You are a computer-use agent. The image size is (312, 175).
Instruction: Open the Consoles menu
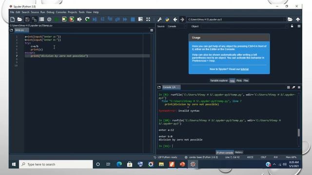[x=61, y=12]
